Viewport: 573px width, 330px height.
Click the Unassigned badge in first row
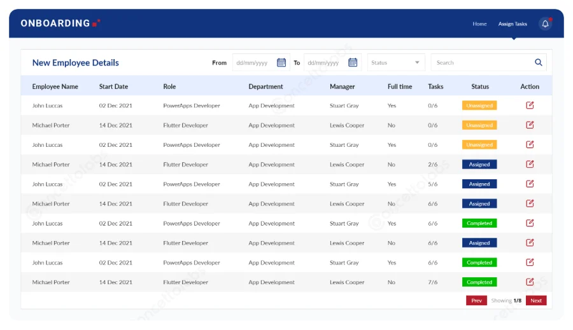click(x=479, y=106)
